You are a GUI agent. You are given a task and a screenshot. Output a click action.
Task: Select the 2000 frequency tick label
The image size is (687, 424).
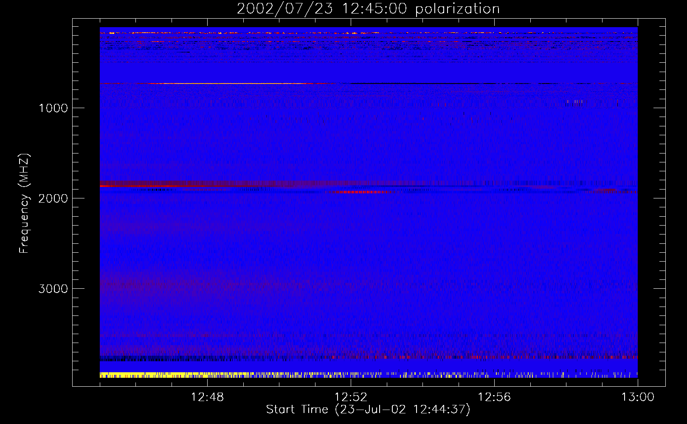click(53, 198)
